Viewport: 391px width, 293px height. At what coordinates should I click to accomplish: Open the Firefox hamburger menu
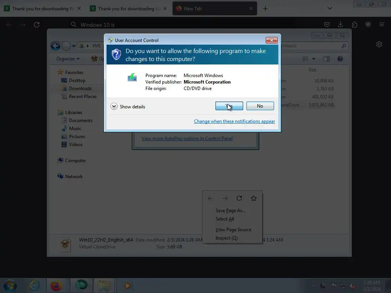pos(382,24)
